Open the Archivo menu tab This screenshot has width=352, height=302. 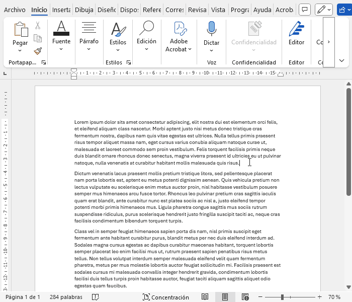tap(15, 10)
